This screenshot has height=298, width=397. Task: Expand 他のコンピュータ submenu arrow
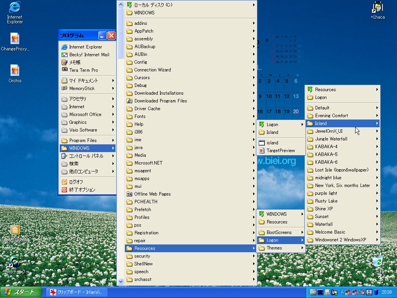(113, 172)
